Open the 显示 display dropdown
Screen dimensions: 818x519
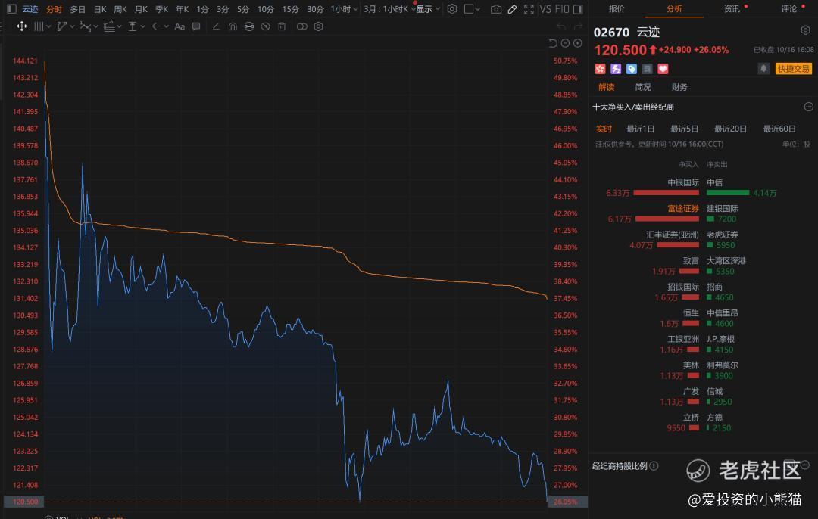[x=428, y=9]
